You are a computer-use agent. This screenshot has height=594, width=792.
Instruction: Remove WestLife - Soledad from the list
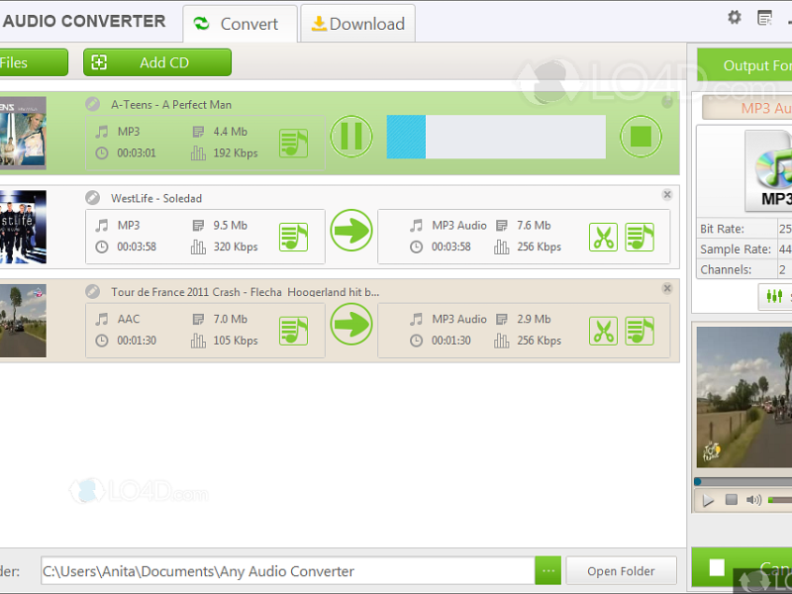point(667,194)
